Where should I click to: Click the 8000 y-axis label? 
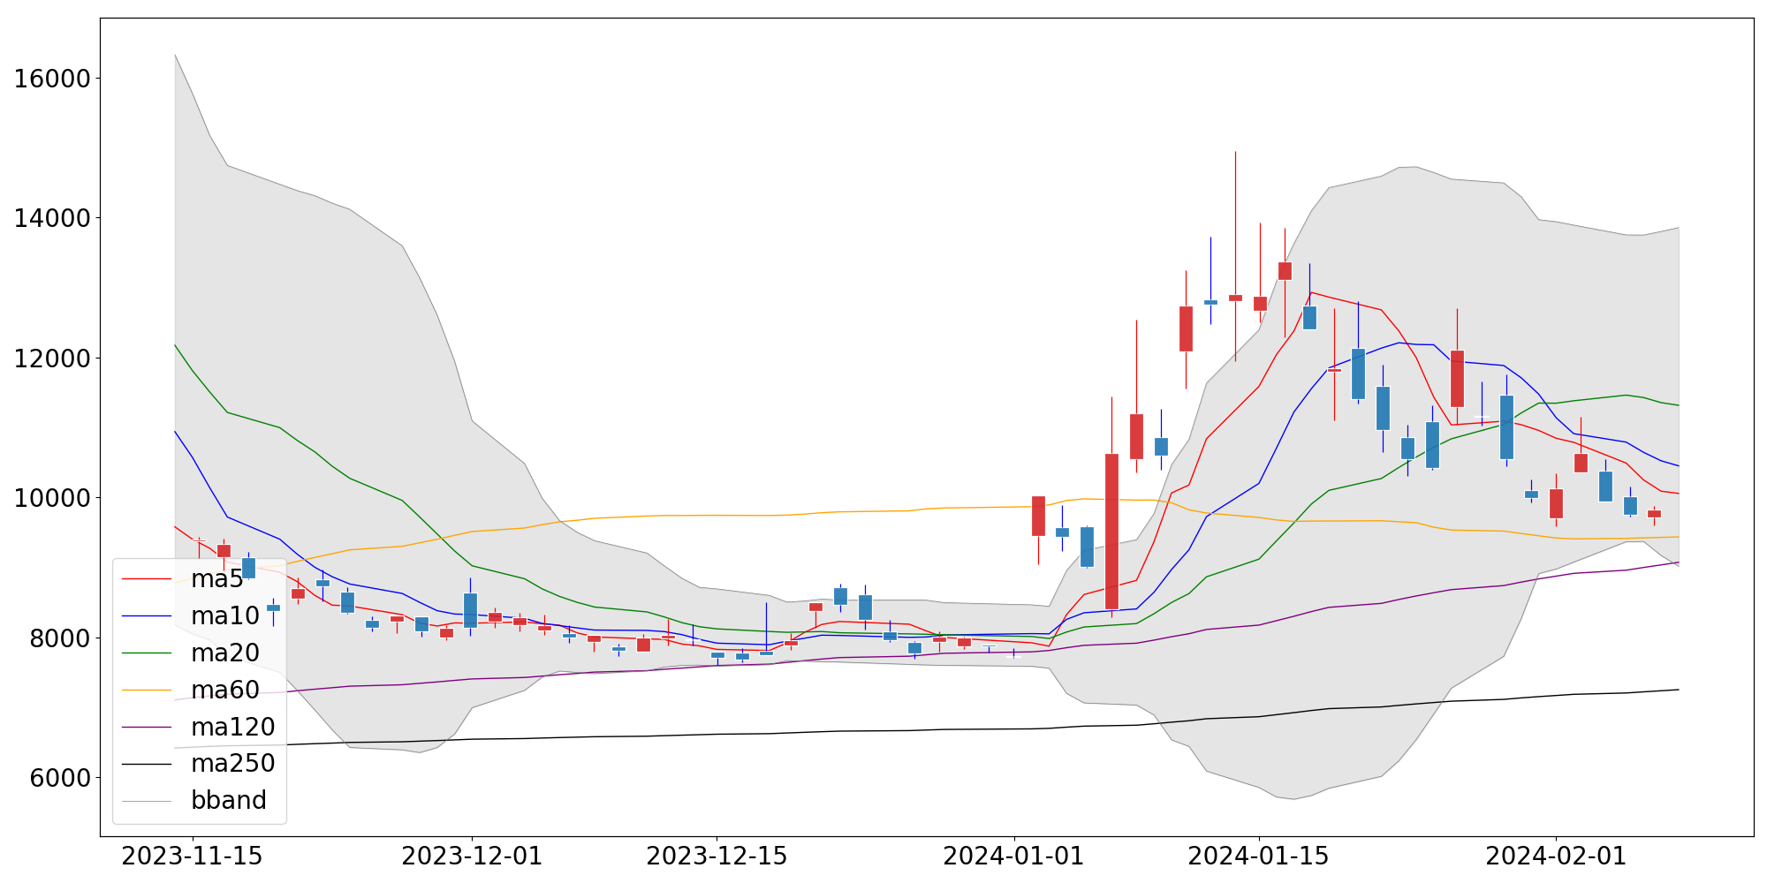[x=60, y=638]
